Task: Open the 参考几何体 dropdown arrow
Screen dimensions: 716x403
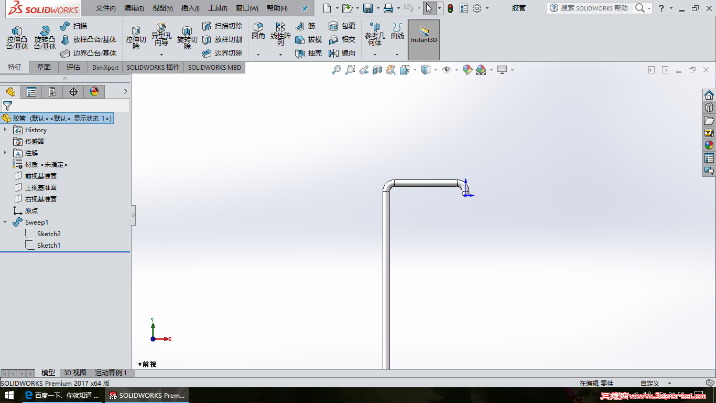Action: click(x=375, y=55)
